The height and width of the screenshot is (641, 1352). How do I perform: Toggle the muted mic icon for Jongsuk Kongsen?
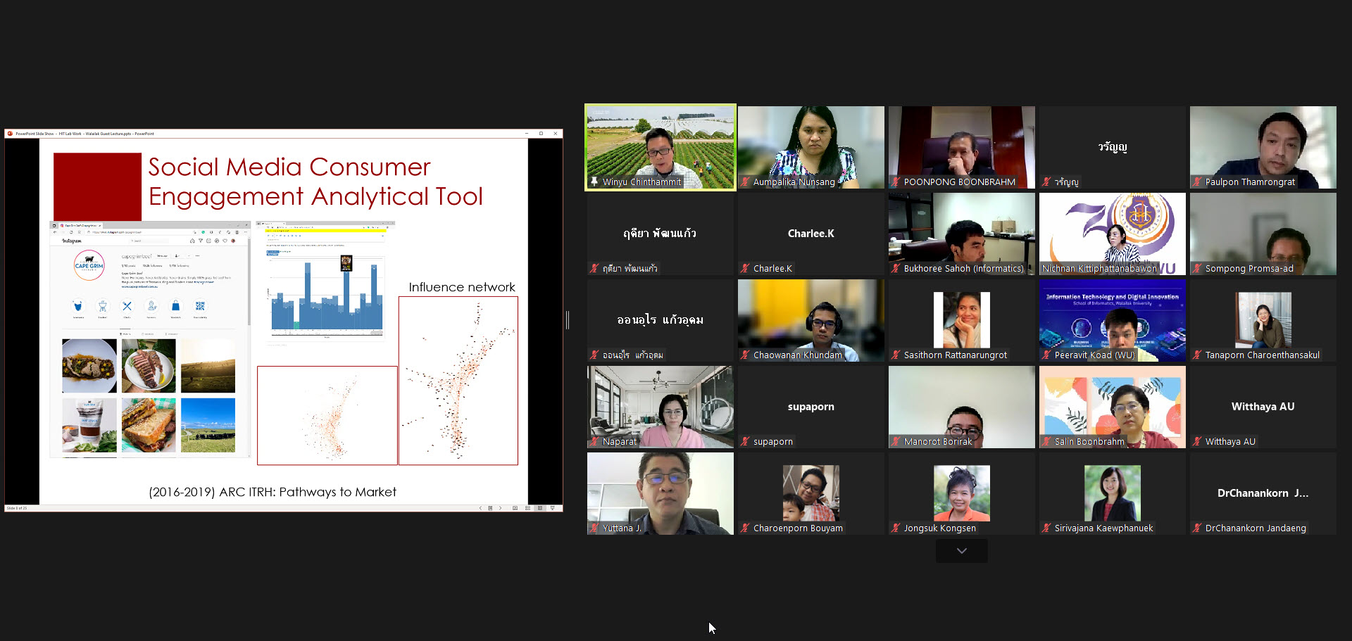click(x=895, y=528)
